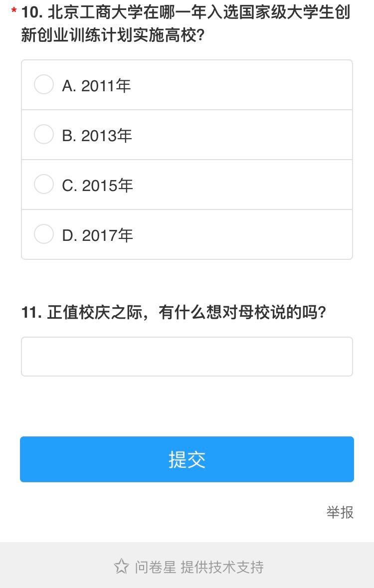Click the 'D. 2017年' label text
374x588 pixels.
(97, 235)
